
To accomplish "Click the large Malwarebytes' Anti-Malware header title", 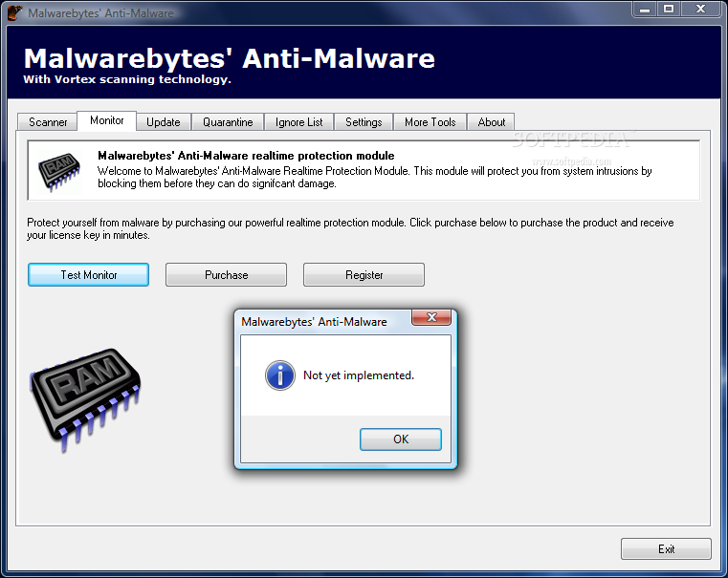I will coord(230,58).
